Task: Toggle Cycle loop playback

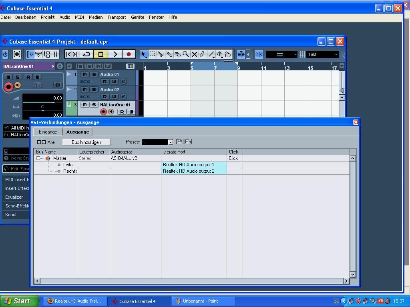Action: 86,54
